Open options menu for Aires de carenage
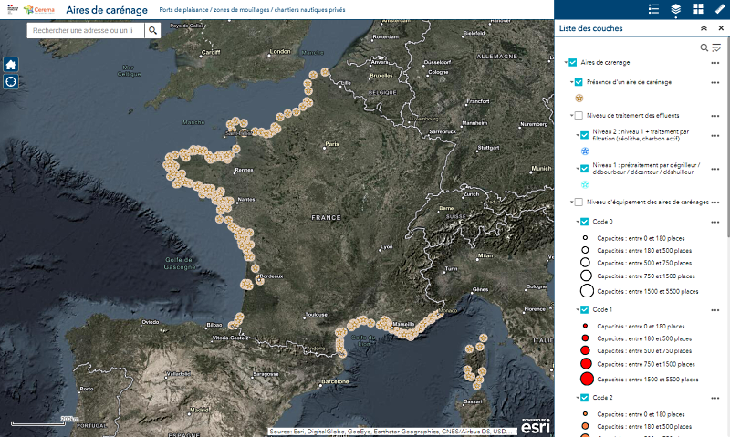Image resolution: width=730 pixels, height=437 pixels. tap(715, 63)
